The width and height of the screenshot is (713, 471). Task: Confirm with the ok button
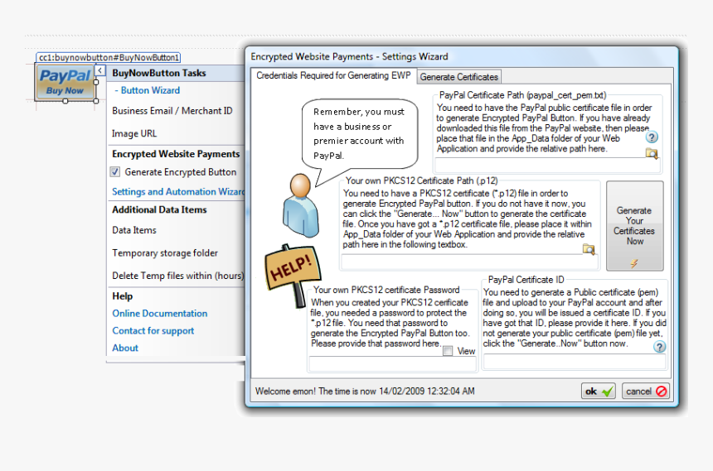pos(599,391)
